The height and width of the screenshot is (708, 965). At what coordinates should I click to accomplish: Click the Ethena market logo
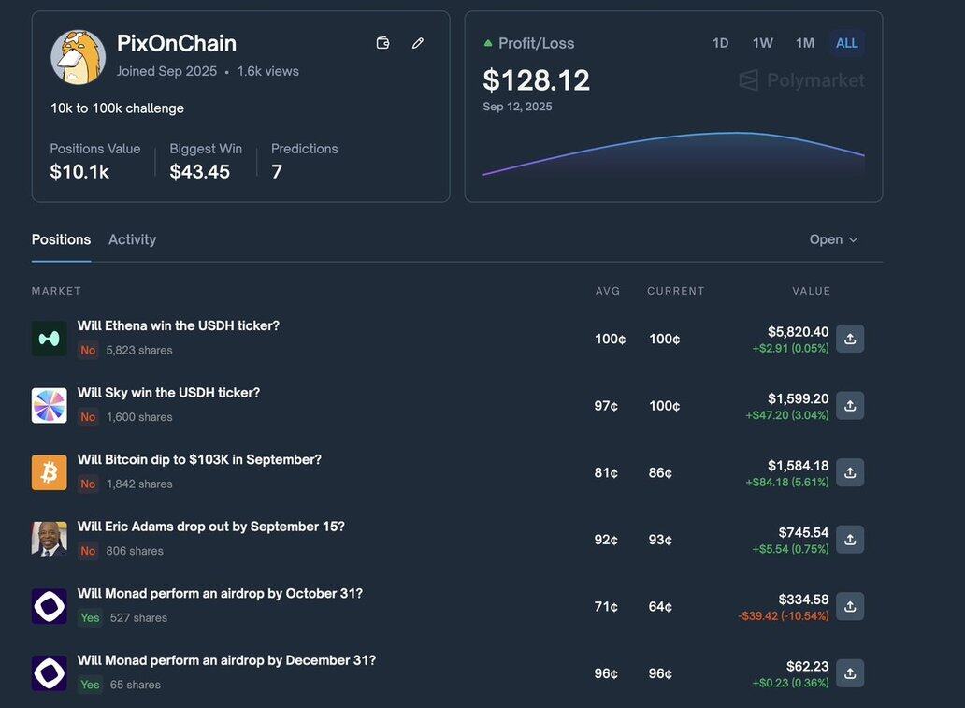click(x=50, y=339)
